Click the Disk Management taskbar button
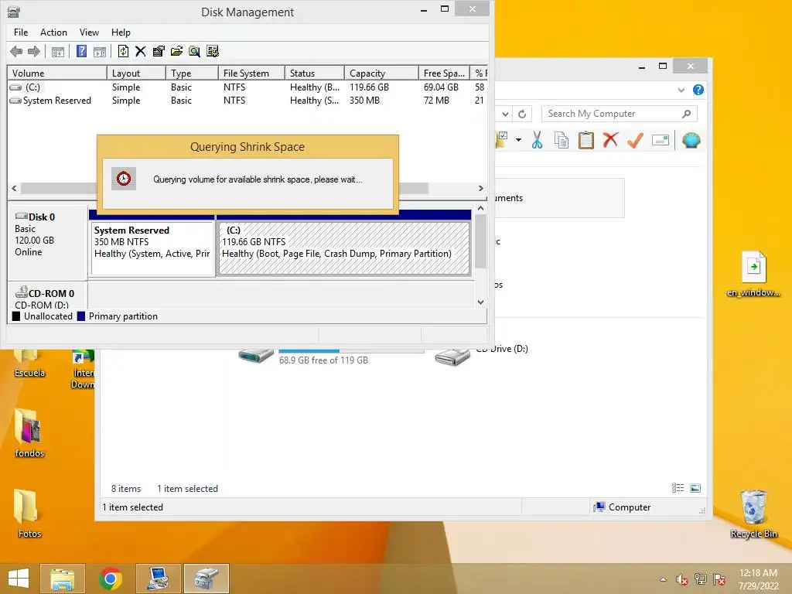792x594 pixels. pyautogui.click(x=207, y=579)
